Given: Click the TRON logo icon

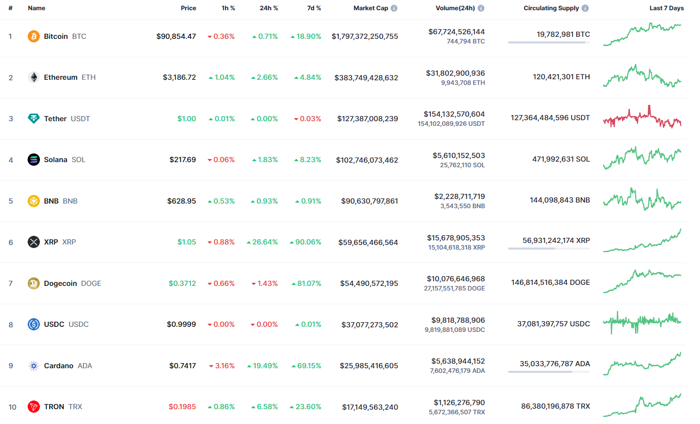Looking at the screenshot, I should [33, 407].
